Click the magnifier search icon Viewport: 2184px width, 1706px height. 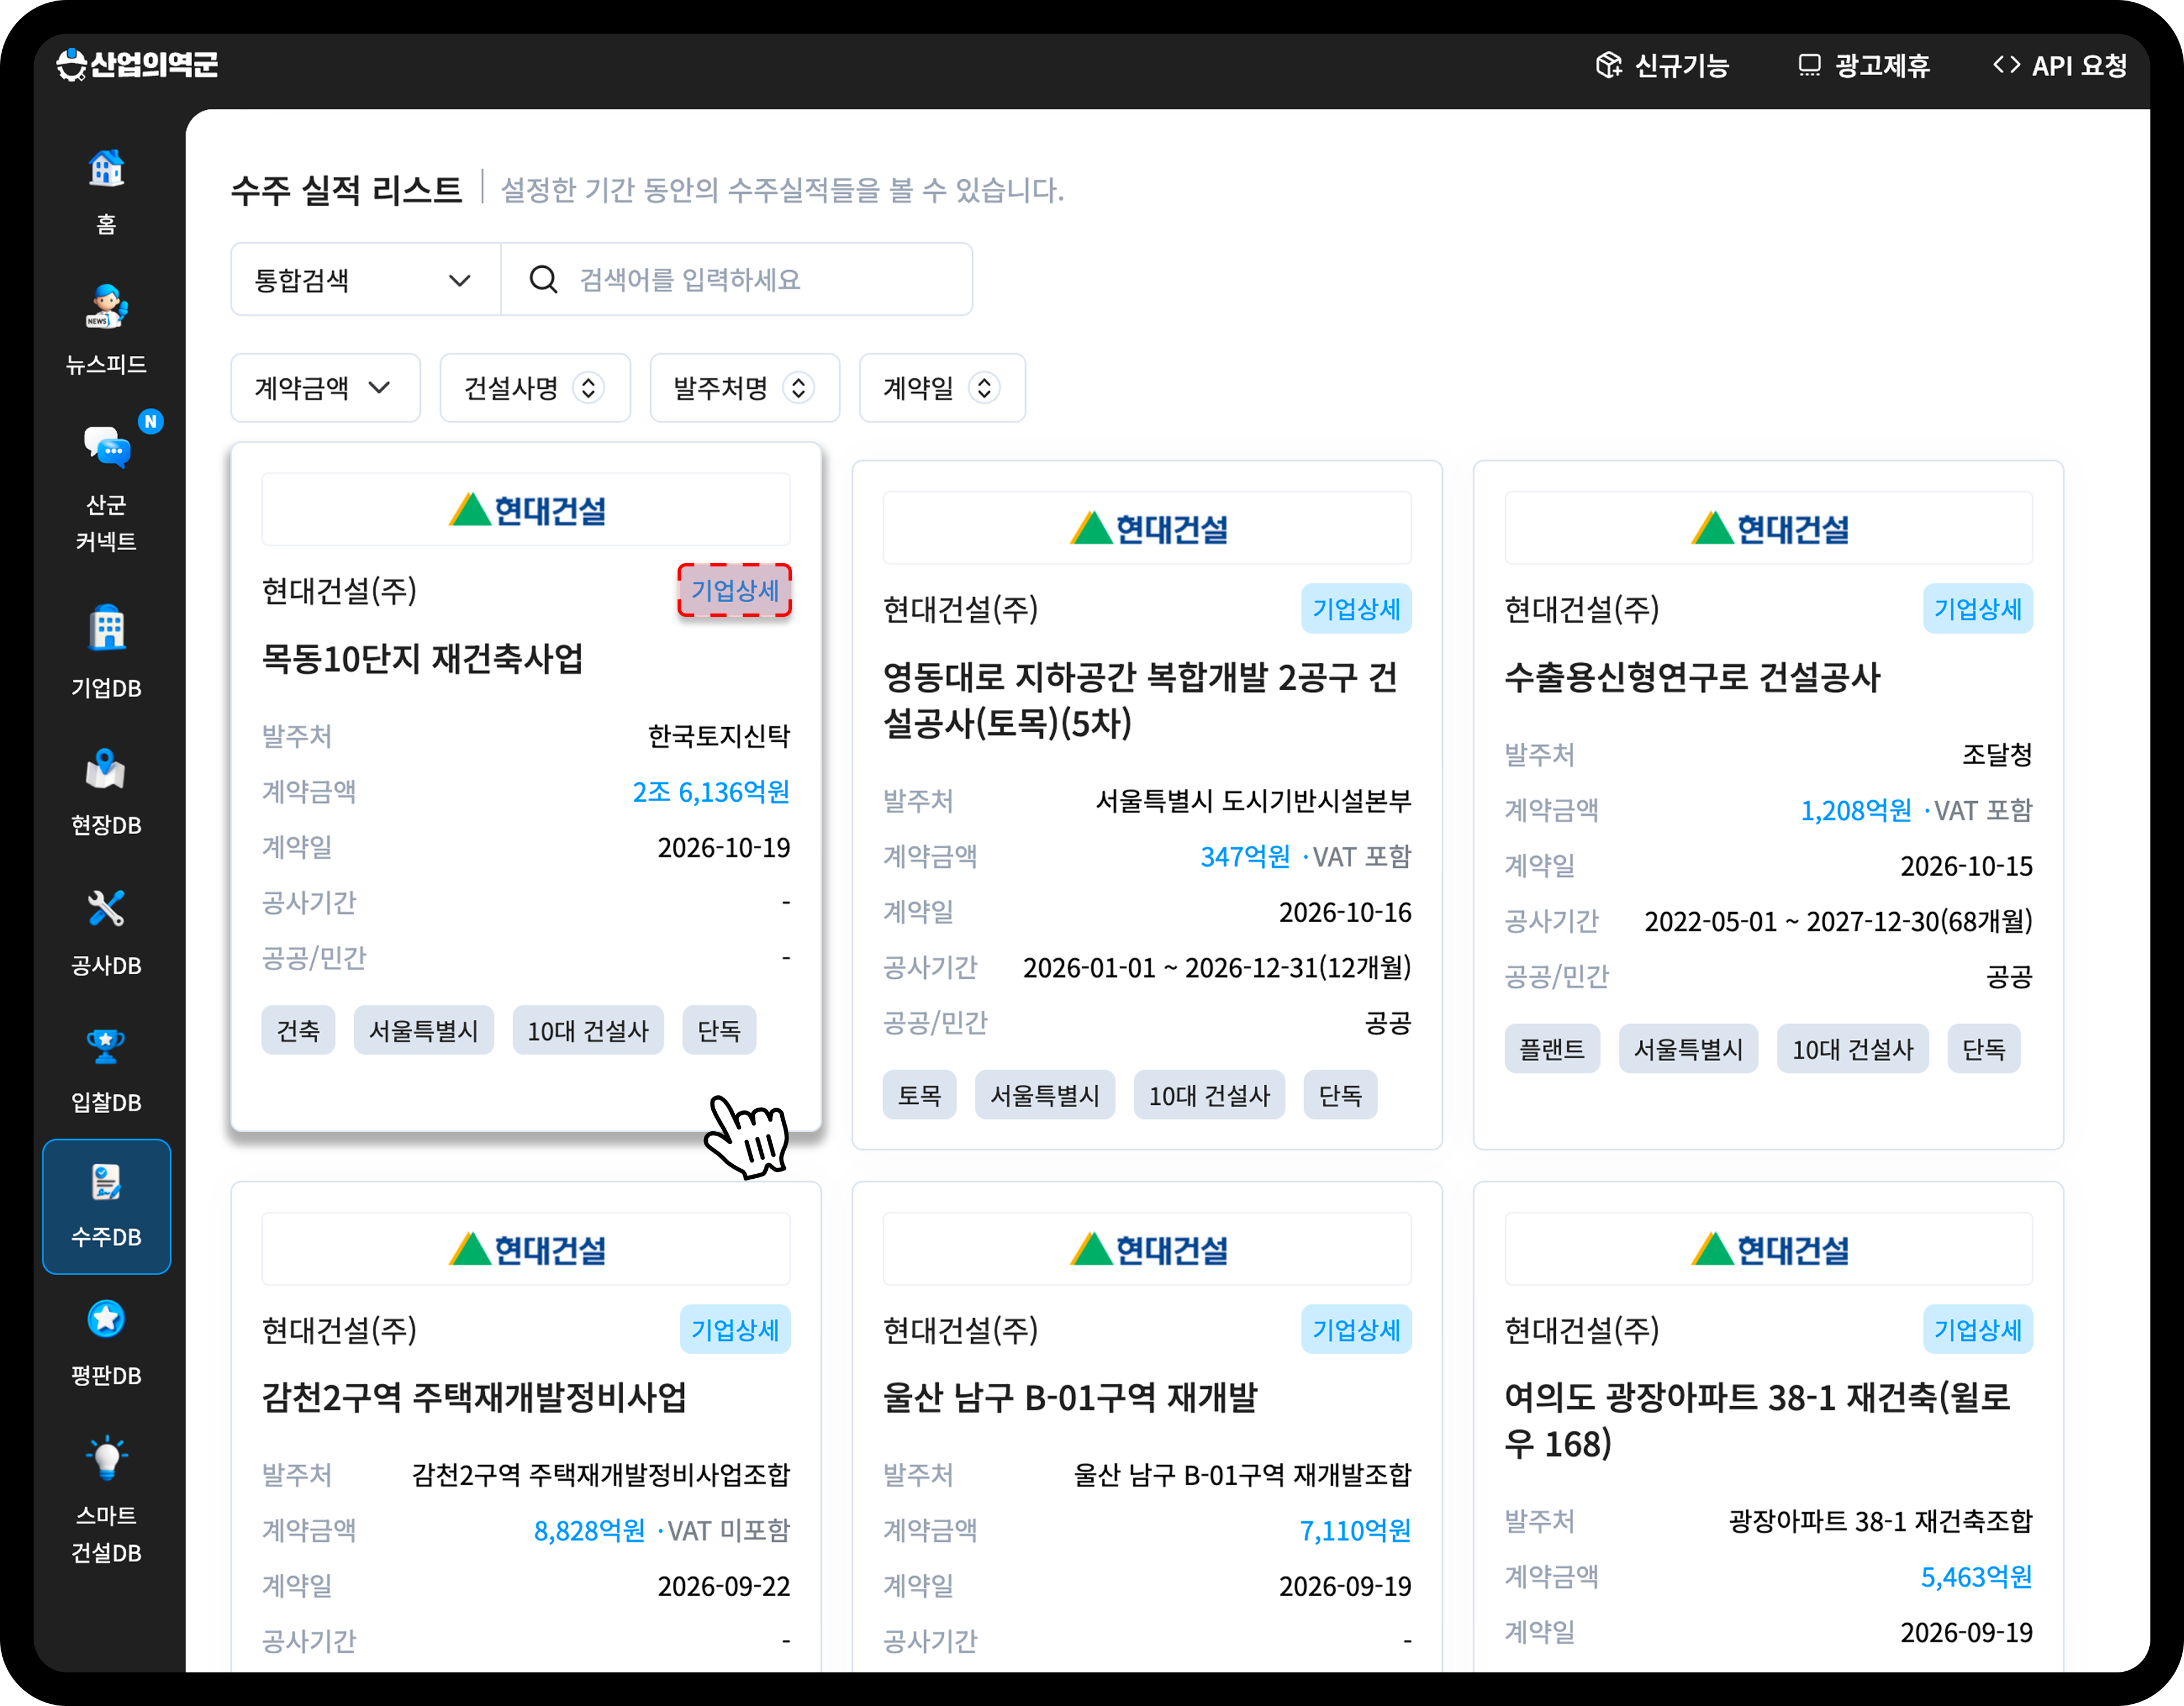click(543, 279)
